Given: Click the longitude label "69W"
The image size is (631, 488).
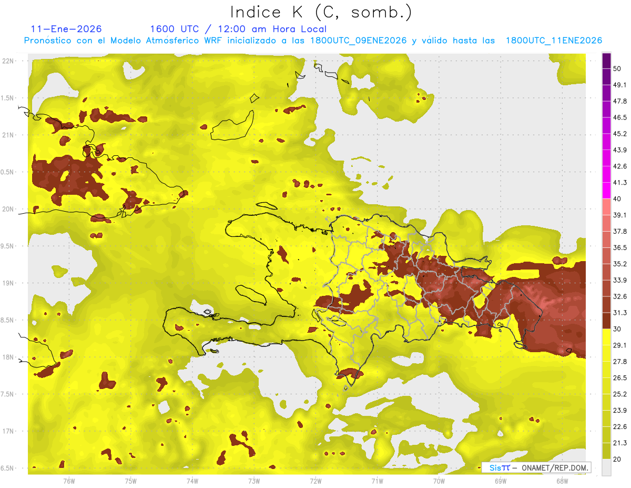Looking at the screenshot, I should tap(501, 481).
